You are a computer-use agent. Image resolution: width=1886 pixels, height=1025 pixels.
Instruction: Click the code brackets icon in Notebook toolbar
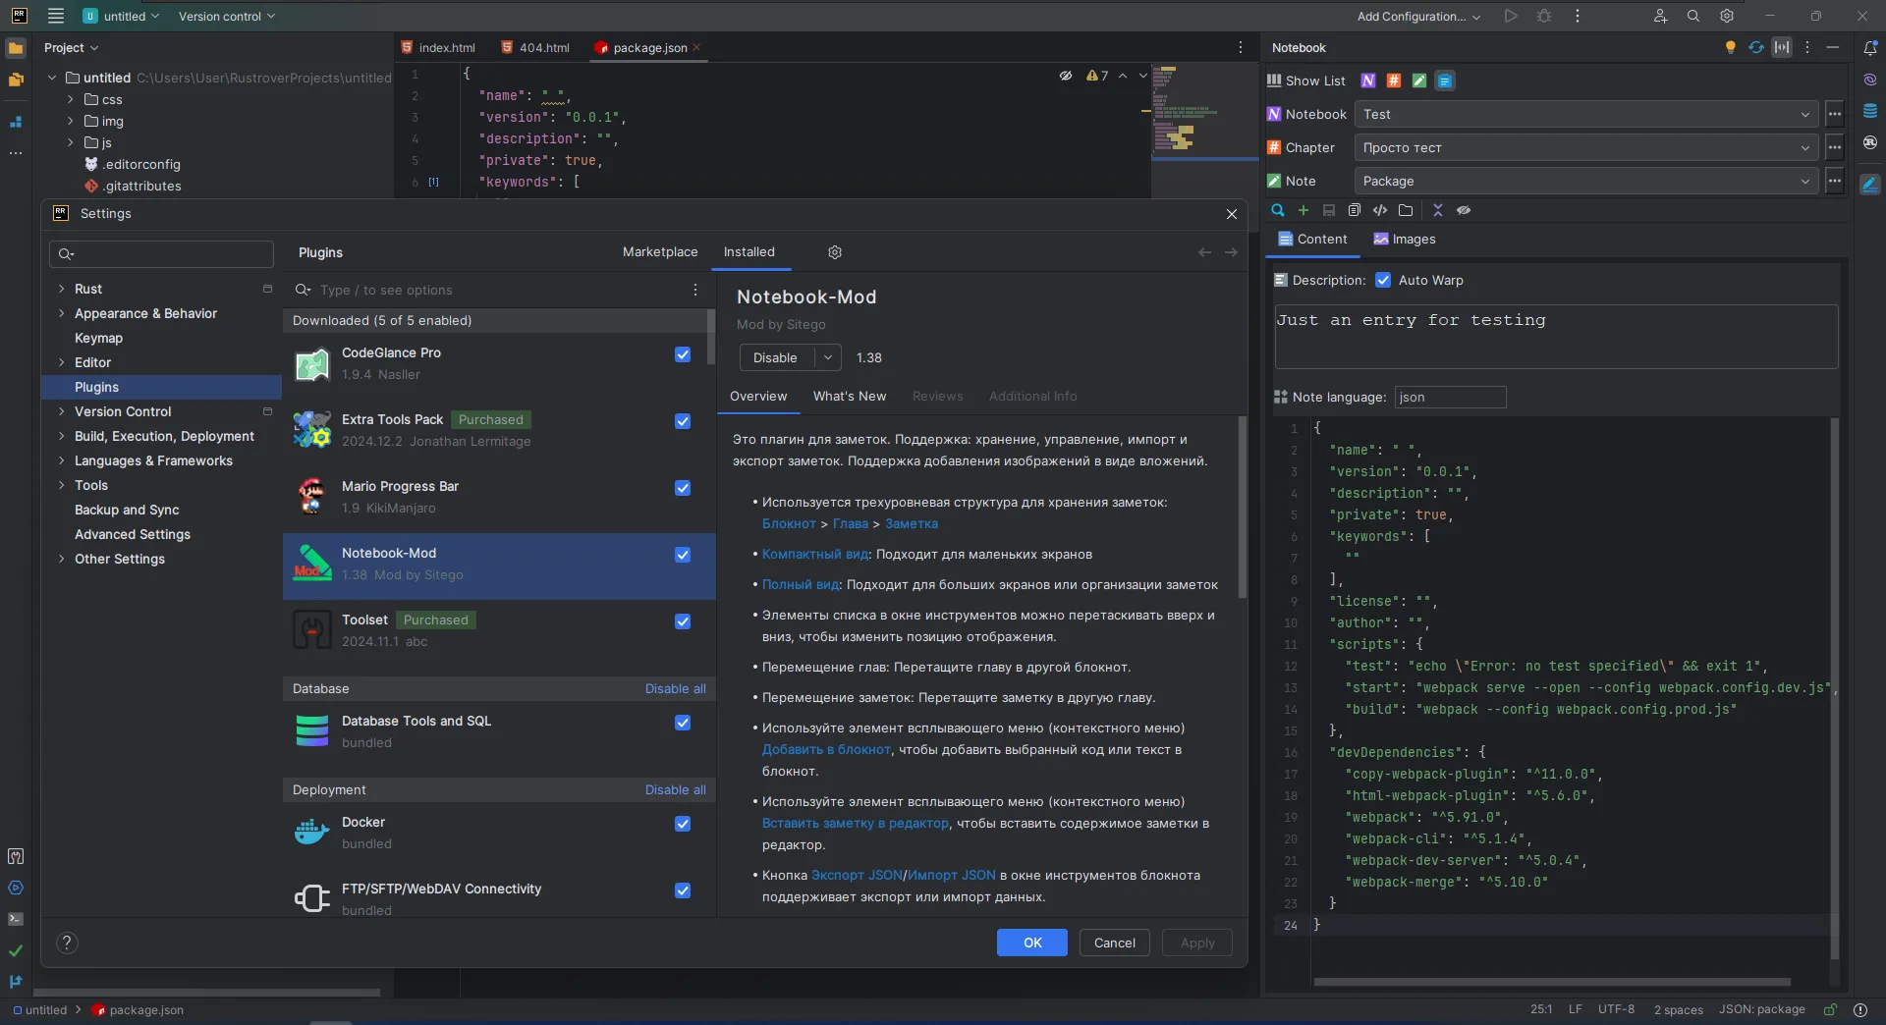(x=1380, y=210)
